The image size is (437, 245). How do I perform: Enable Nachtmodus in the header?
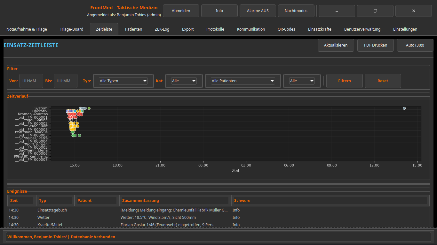[296, 11]
